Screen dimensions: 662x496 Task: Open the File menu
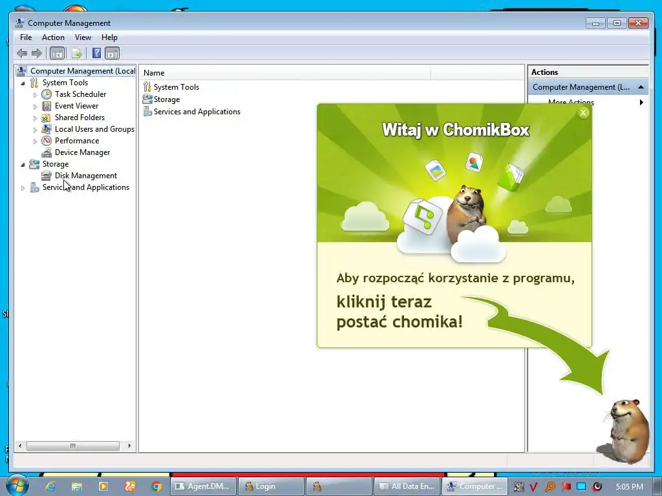26,37
